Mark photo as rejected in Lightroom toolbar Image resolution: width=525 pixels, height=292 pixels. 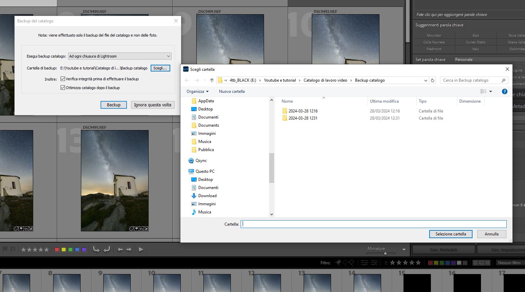pyautogui.click(x=13, y=249)
